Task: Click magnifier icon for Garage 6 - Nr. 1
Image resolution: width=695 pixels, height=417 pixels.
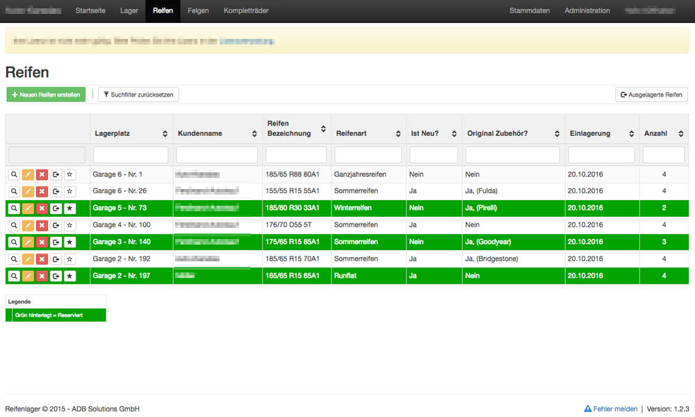Action: [x=14, y=174]
